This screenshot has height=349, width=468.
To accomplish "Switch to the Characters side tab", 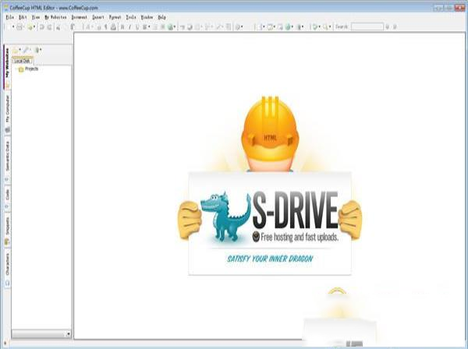I will tap(8, 269).
